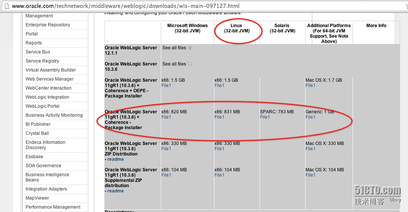Collapse See all files for WebLogic Server 10.3.6
Viewport: 408px width, 212px height.
point(190,64)
